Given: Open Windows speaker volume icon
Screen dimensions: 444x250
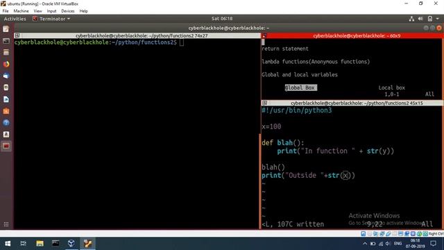Looking at the screenshot, I should coord(388,244).
